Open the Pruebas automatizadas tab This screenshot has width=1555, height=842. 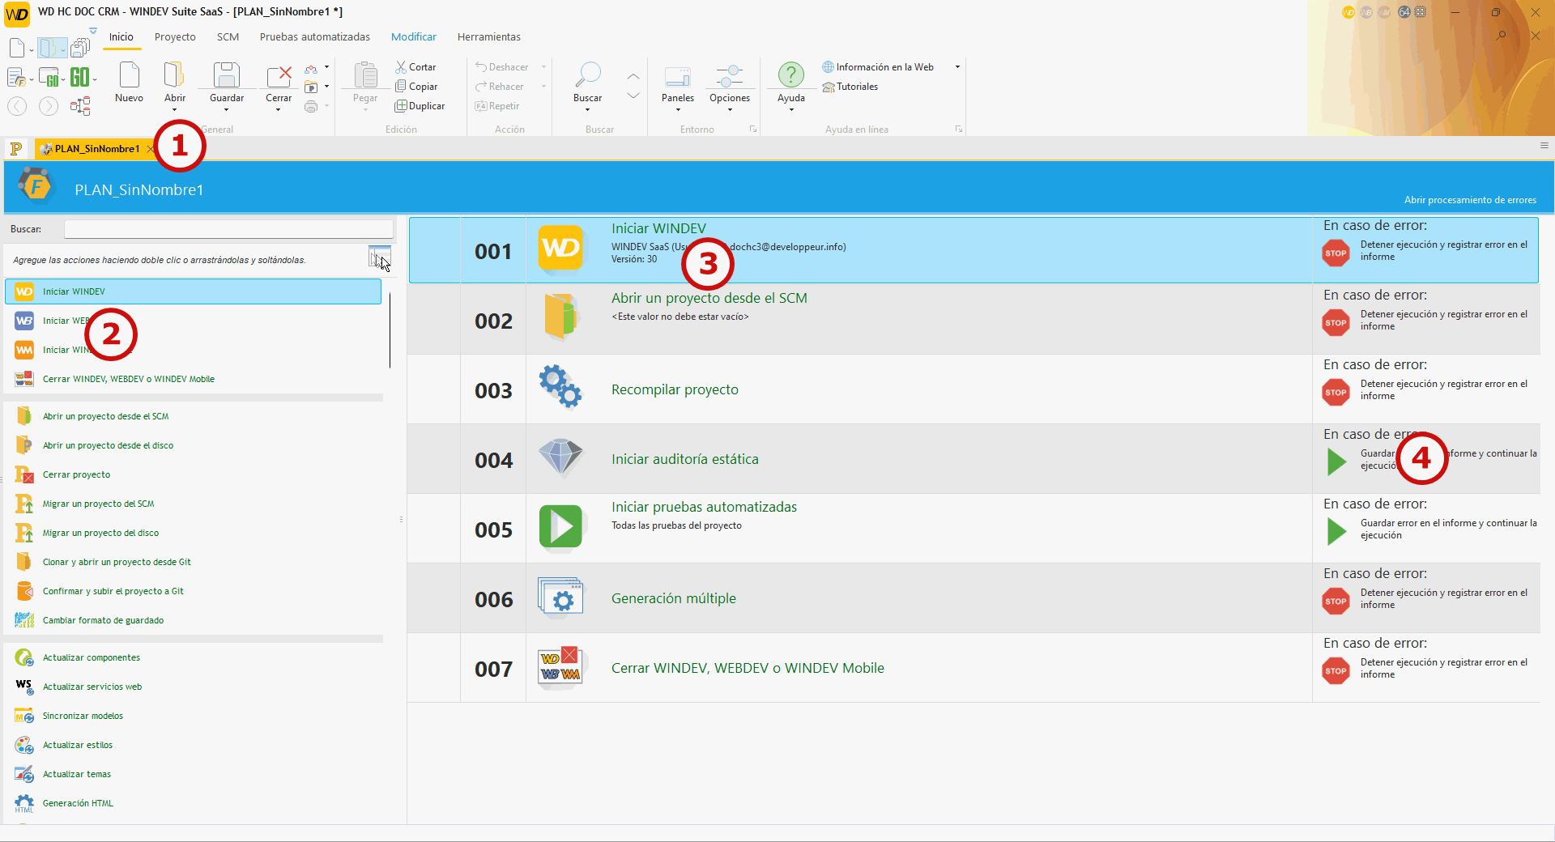(315, 37)
